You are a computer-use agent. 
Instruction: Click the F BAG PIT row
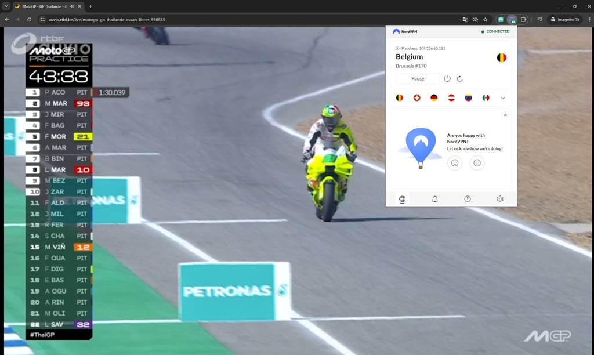pyautogui.click(x=59, y=125)
